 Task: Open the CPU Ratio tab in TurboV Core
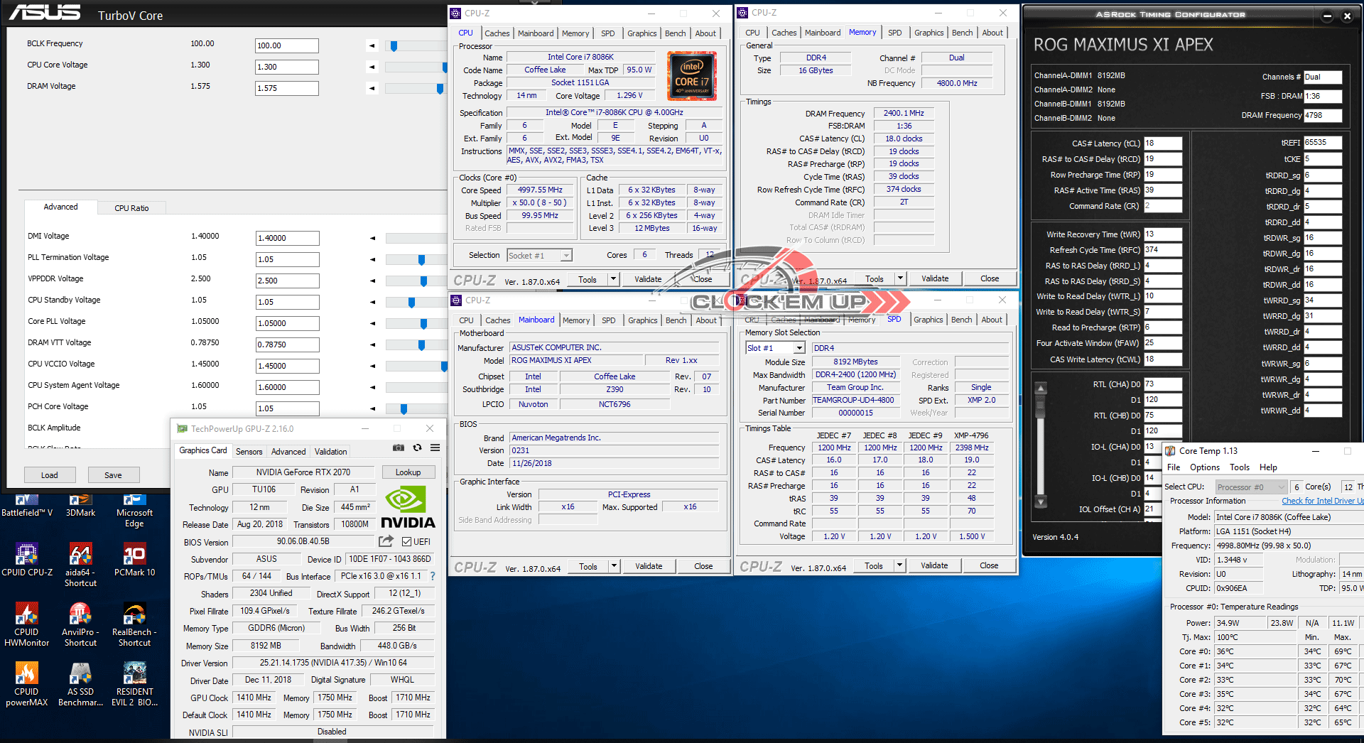[x=131, y=208]
